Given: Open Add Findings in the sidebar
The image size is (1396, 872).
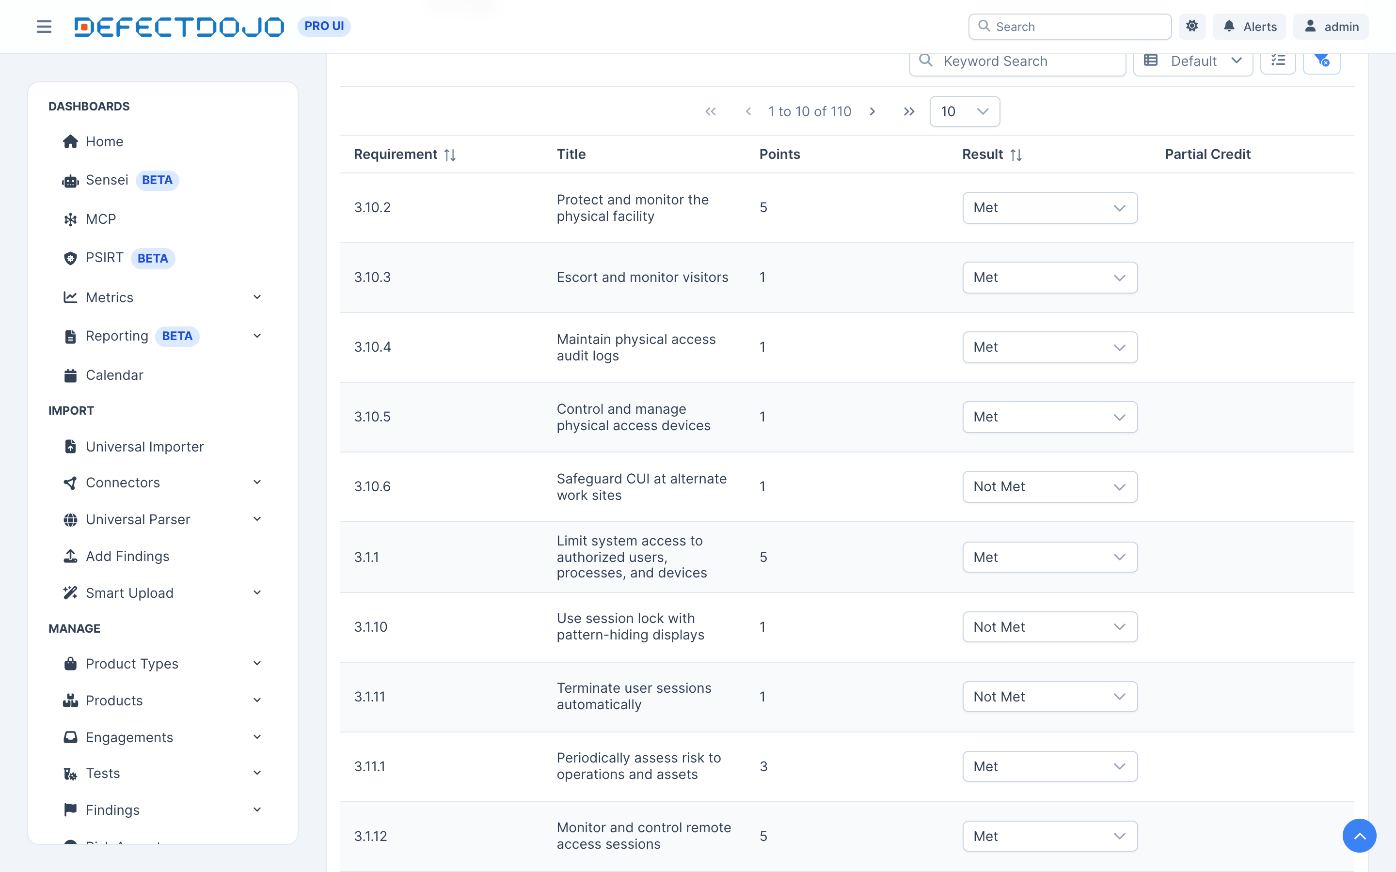Looking at the screenshot, I should [115, 557].
